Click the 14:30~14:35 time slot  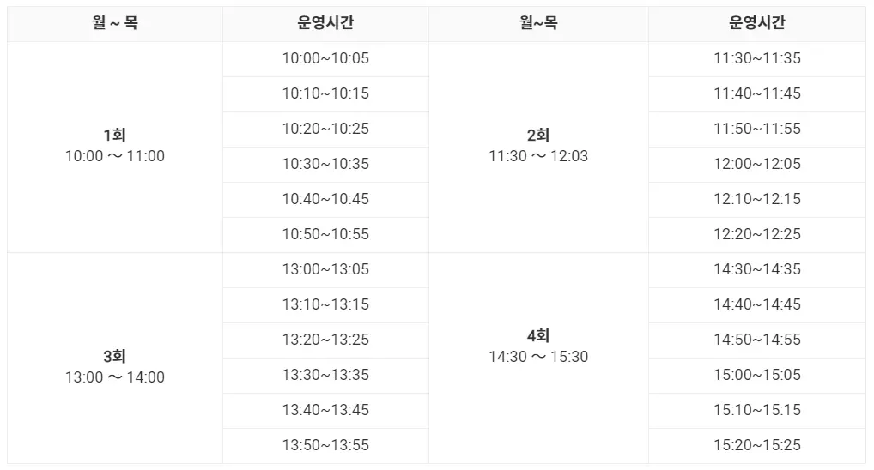pos(757,270)
